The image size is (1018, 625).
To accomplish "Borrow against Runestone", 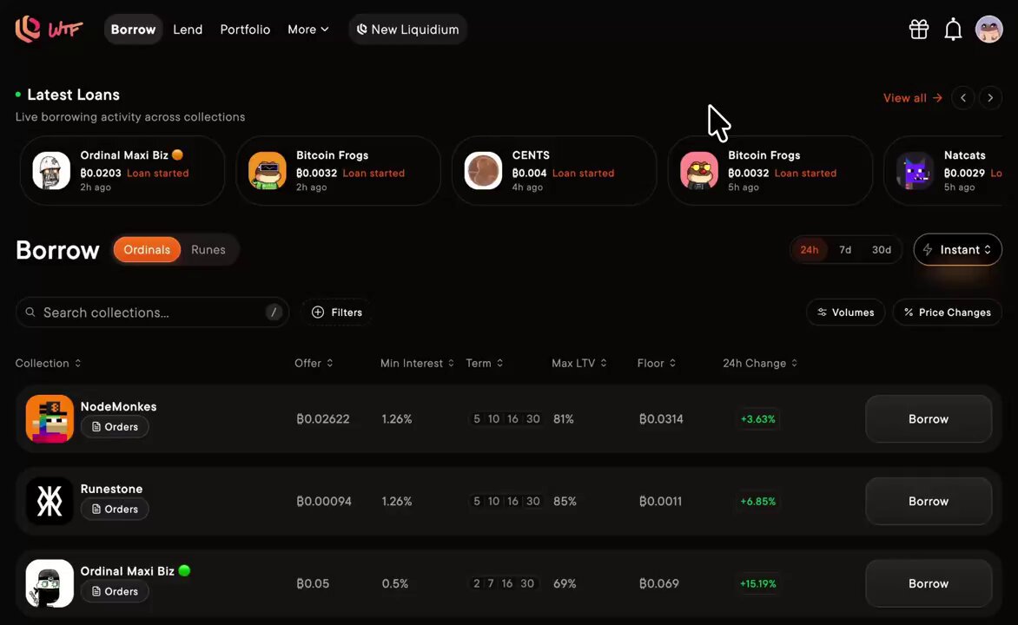I will (929, 501).
